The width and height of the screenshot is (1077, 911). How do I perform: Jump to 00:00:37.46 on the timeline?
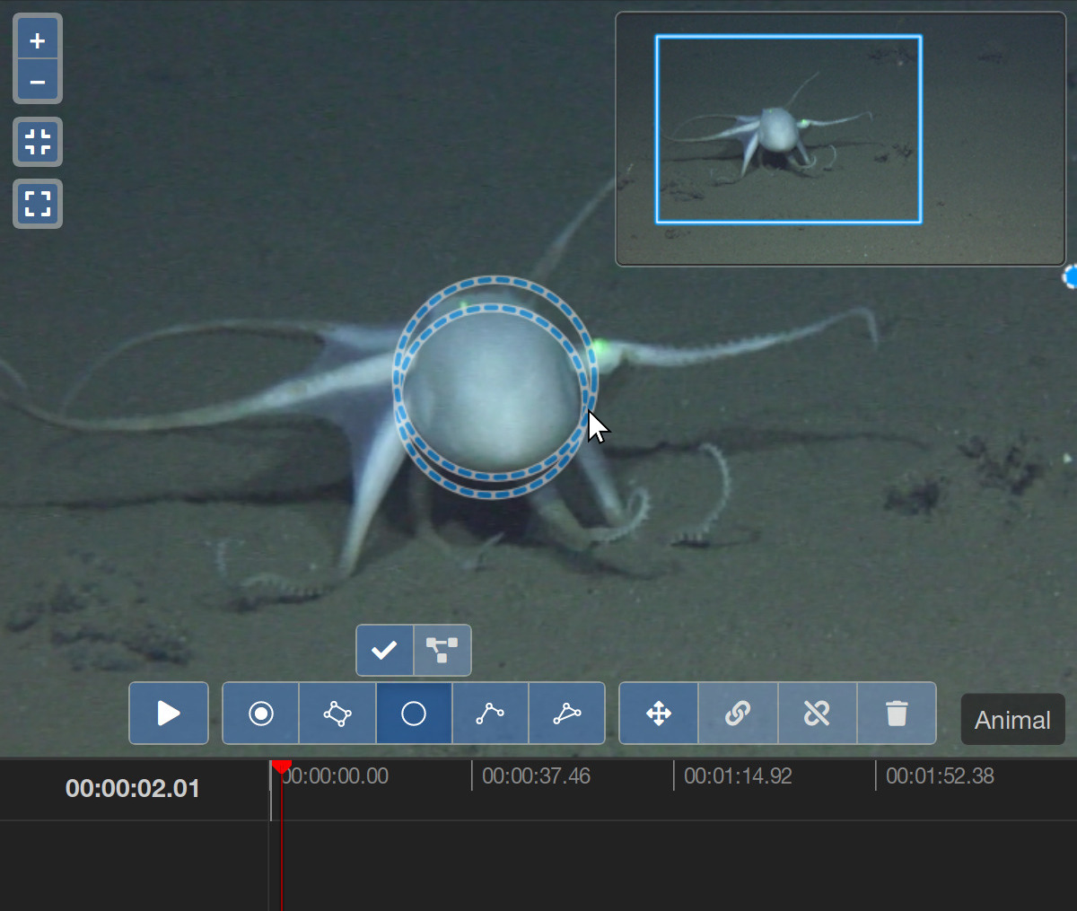click(x=473, y=776)
